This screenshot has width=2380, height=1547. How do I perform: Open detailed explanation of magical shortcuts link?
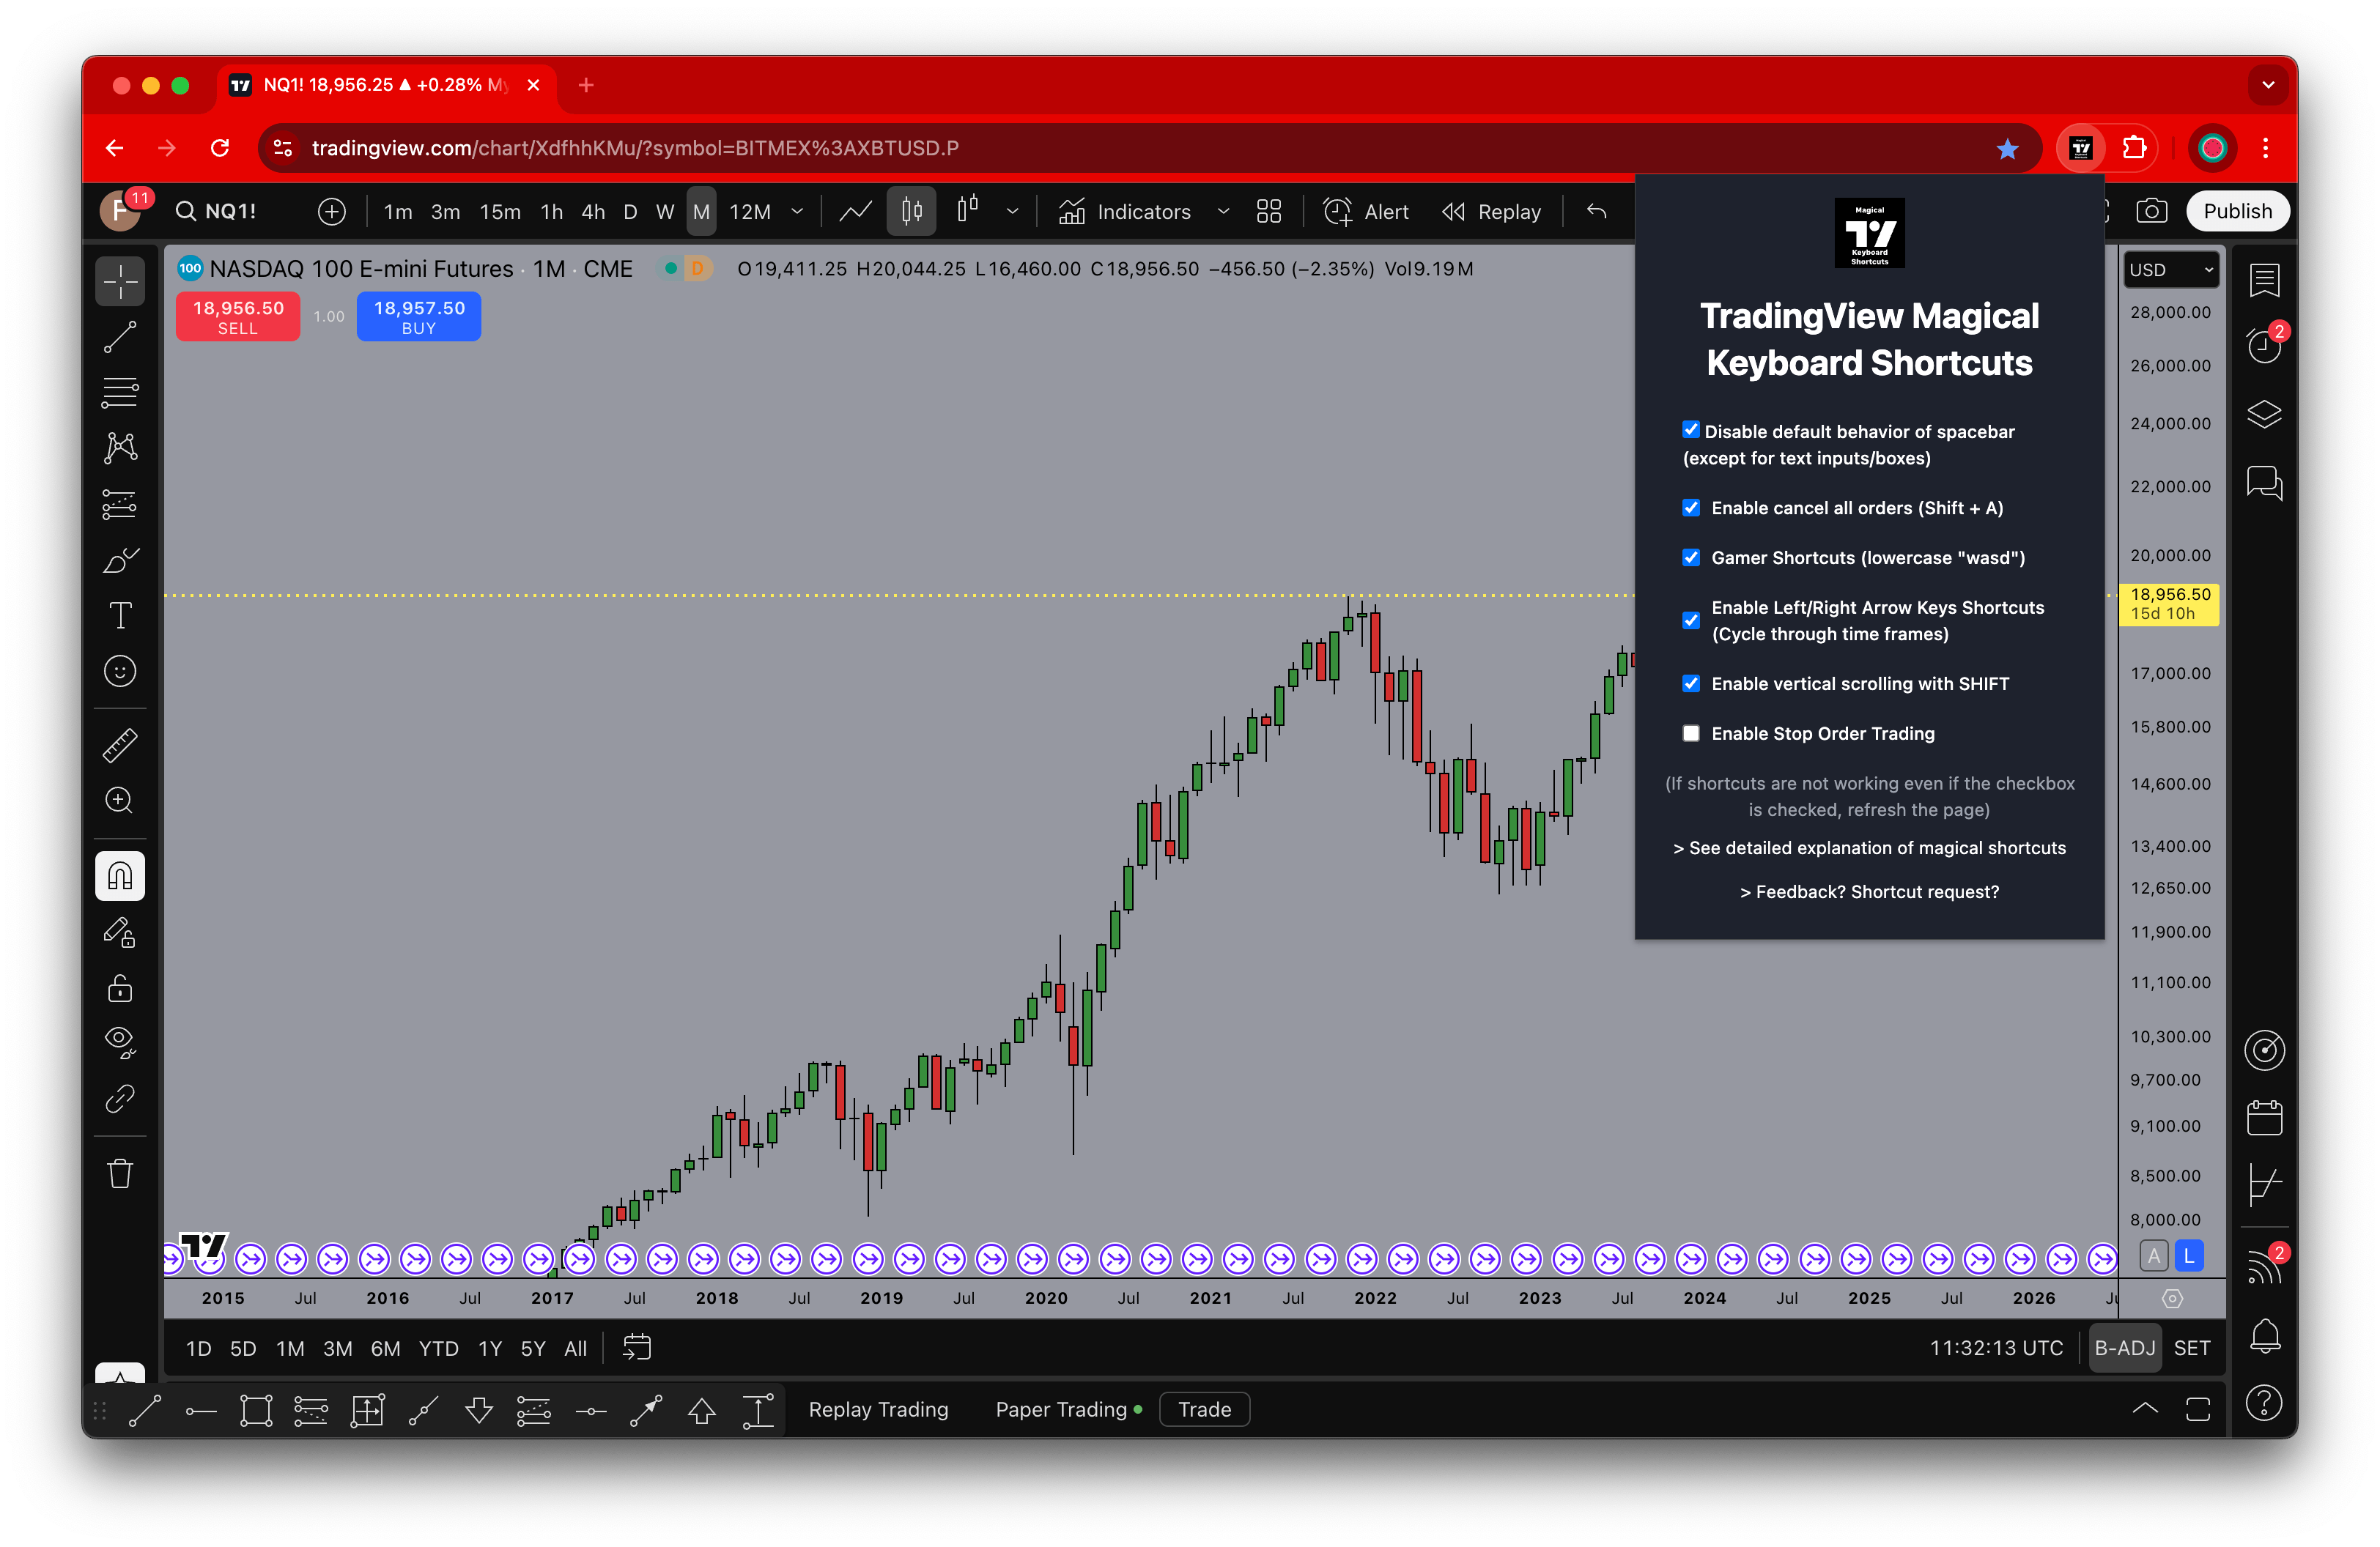[x=1869, y=847]
